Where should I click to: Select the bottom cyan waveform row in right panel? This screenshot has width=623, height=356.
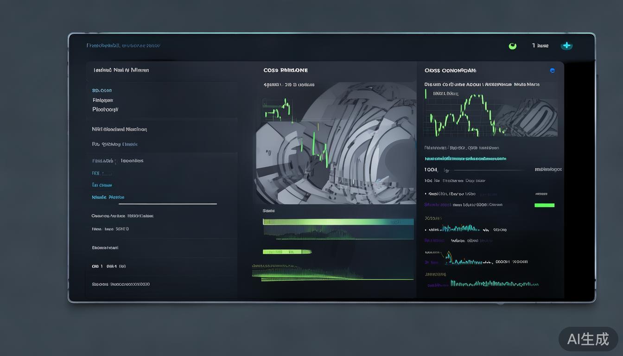[x=494, y=283]
